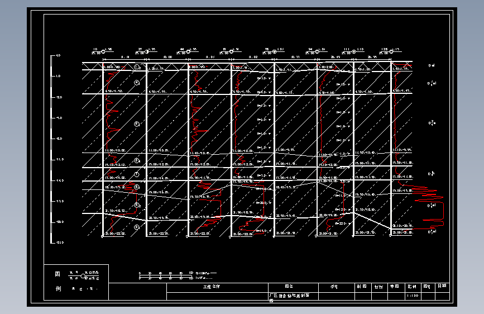Click the -2.0 elevation scale label
The width and height of the screenshot is (484, 314).
[x=59, y=97]
